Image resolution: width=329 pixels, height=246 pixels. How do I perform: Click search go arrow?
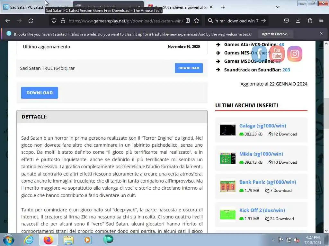coord(263,21)
